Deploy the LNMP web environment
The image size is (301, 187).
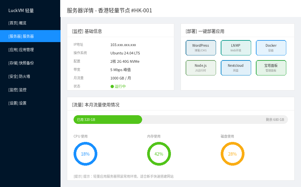236,48
